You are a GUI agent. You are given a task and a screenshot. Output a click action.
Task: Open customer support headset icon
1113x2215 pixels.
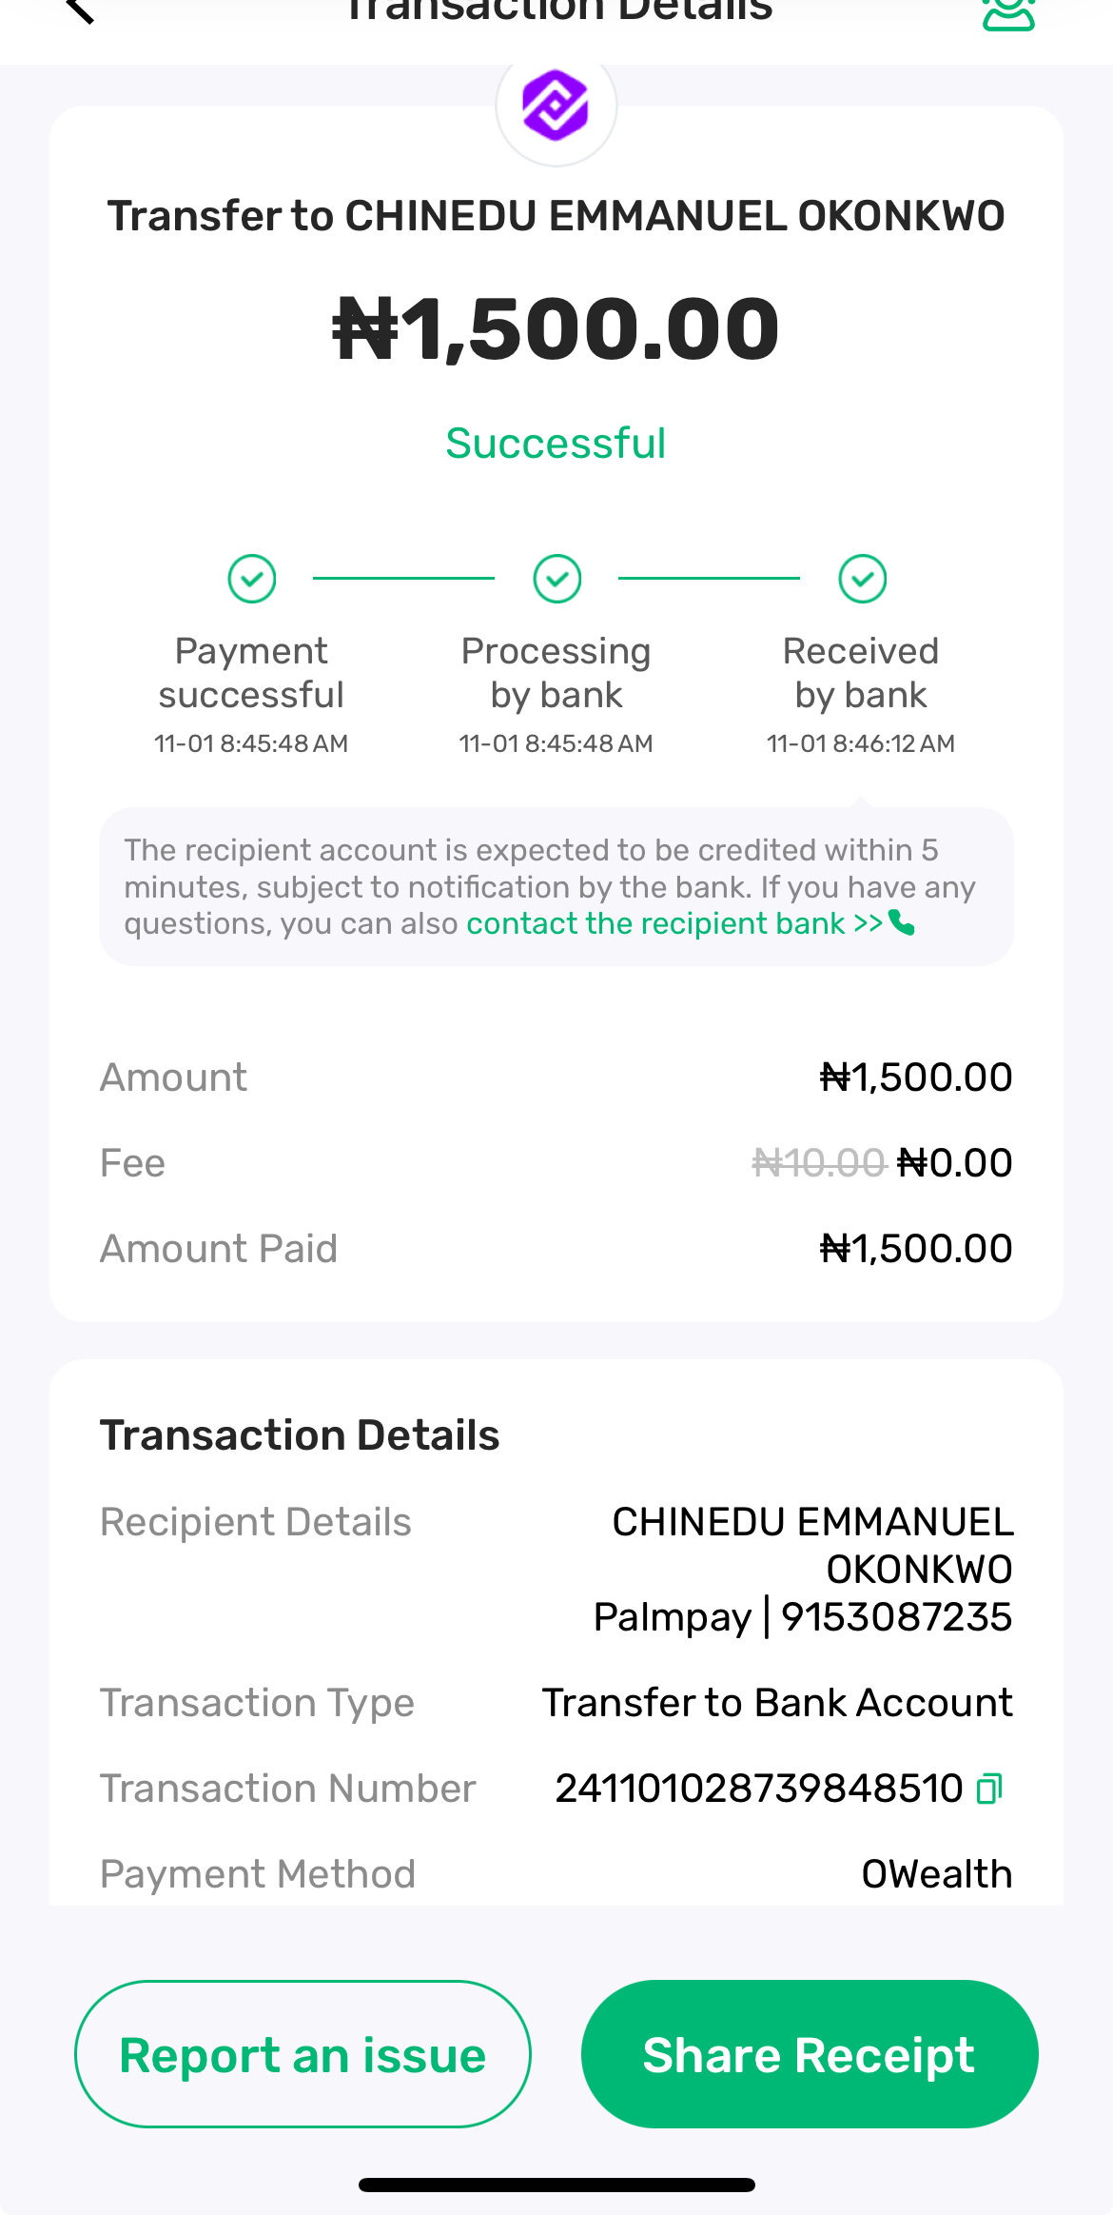pyautogui.click(x=1008, y=13)
